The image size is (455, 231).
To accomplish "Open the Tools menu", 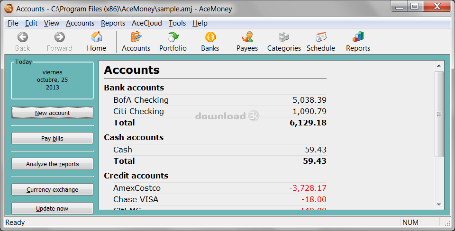I will coord(177,23).
